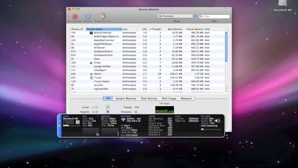
Task: Click the CPU mini graph in iStat widget
Action: coord(91,132)
